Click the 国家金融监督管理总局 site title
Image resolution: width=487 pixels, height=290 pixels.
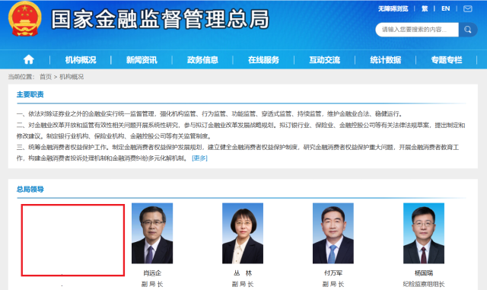(x=160, y=19)
